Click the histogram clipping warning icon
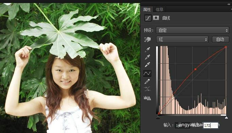232x133 pixels. 147,98
